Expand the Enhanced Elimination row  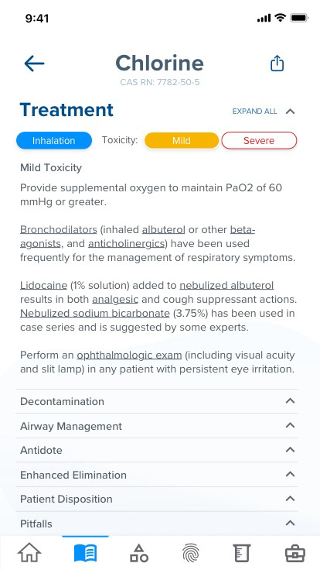(157, 475)
